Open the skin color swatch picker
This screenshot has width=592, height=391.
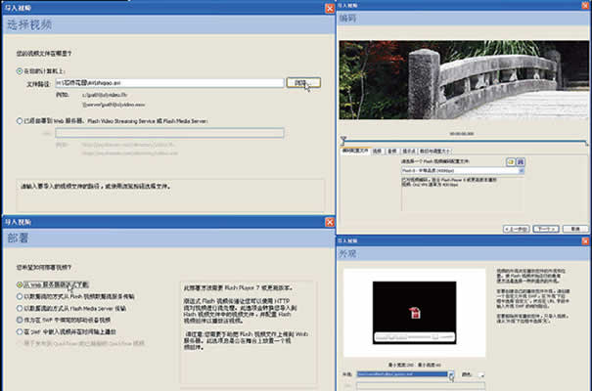point(480,374)
